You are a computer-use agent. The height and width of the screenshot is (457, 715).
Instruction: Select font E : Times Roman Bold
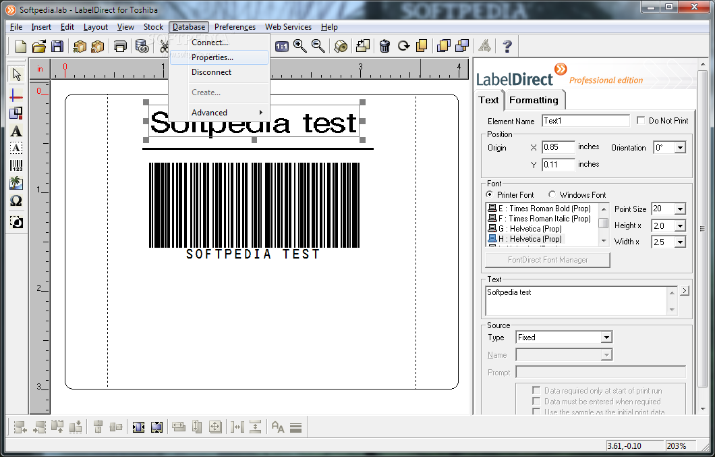click(x=540, y=208)
